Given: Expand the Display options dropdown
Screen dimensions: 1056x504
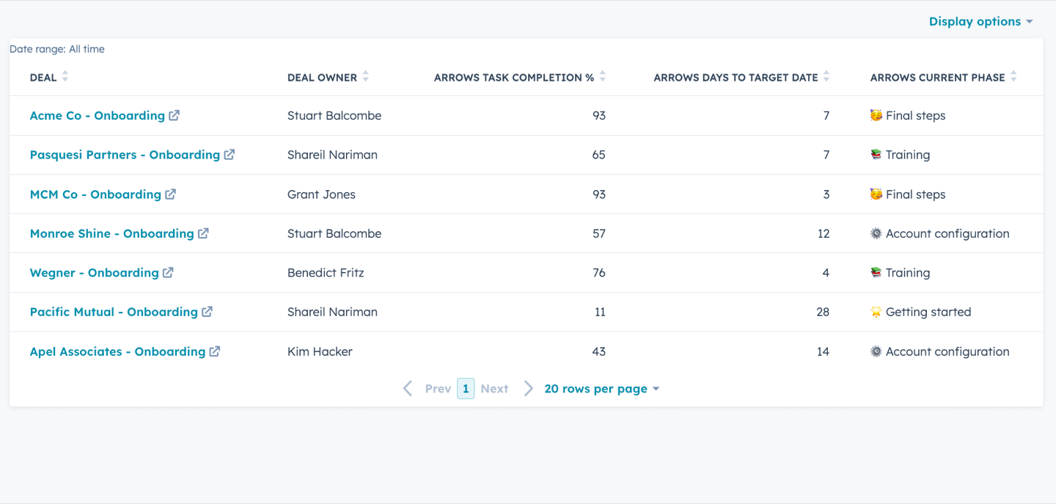Looking at the screenshot, I should click(x=980, y=21).
